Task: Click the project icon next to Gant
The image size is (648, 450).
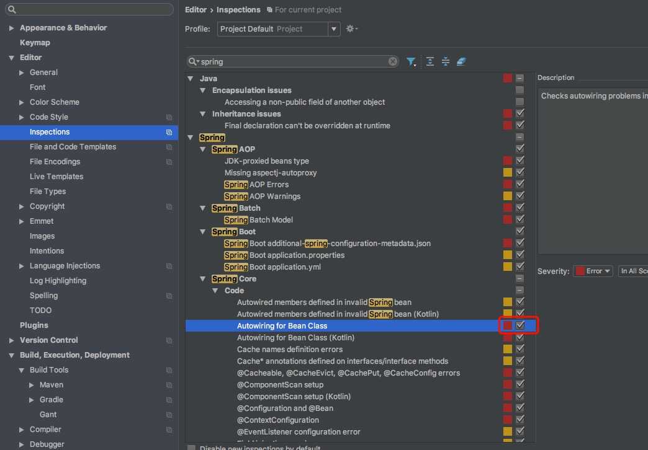Action: click(x=169, y=415)
